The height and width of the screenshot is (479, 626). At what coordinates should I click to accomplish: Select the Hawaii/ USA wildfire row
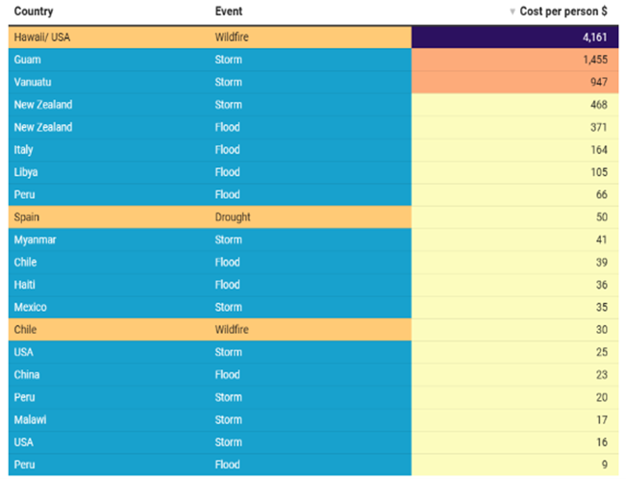pos(313,38)
